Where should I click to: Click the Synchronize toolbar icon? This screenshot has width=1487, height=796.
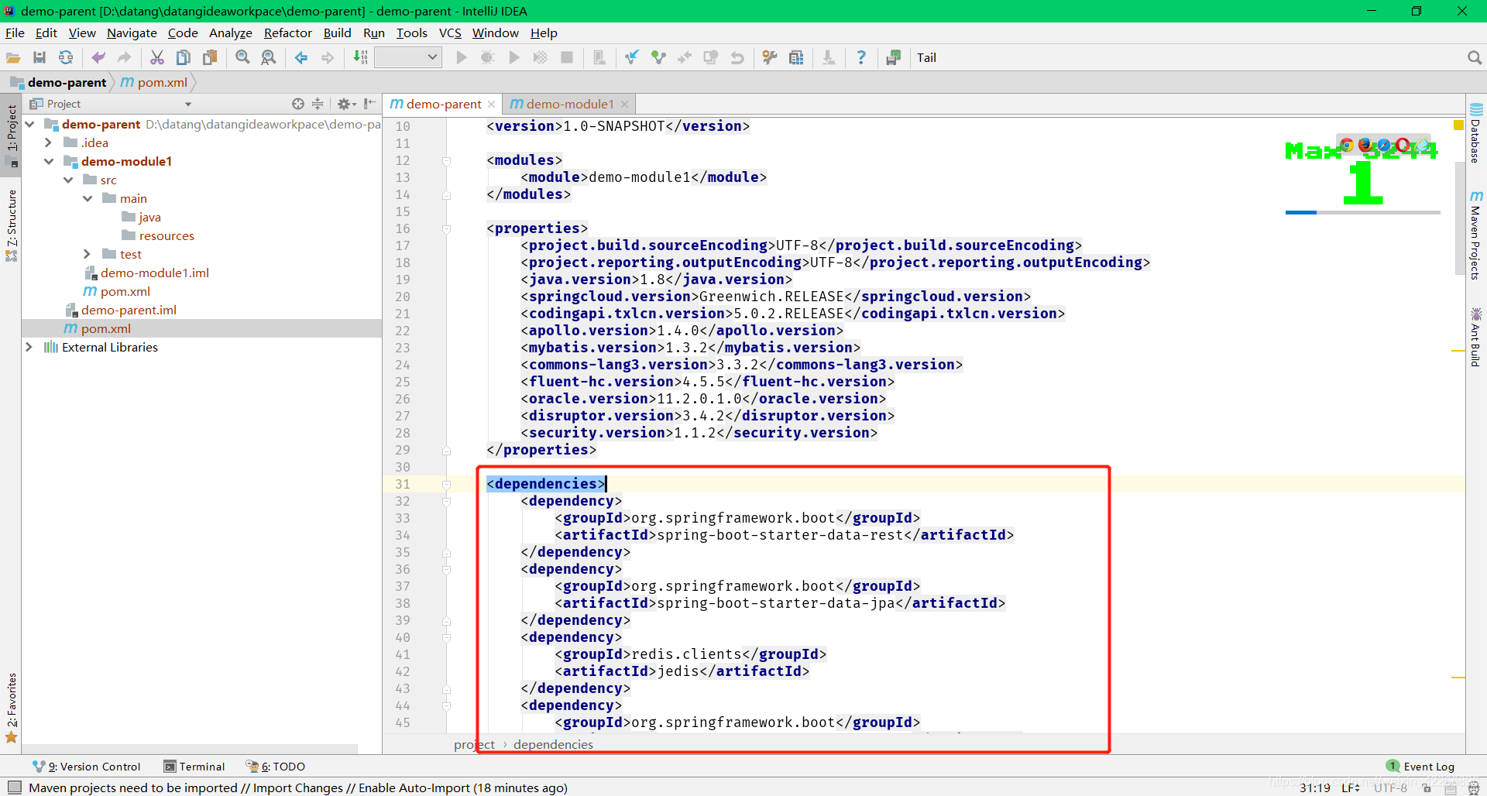(66, 57)
